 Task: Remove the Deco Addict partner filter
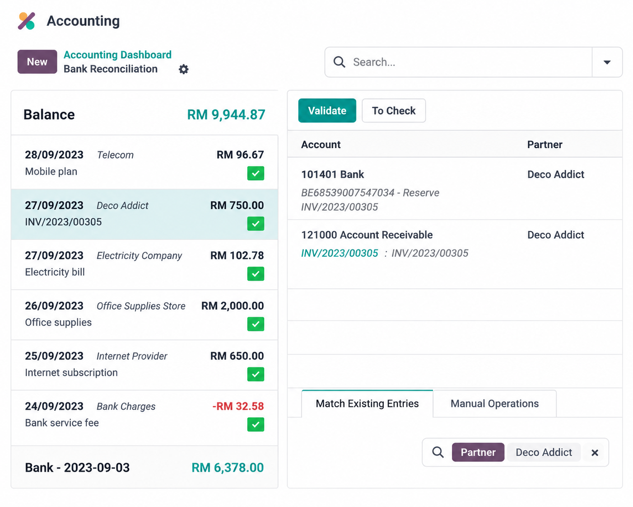(595, 453)
